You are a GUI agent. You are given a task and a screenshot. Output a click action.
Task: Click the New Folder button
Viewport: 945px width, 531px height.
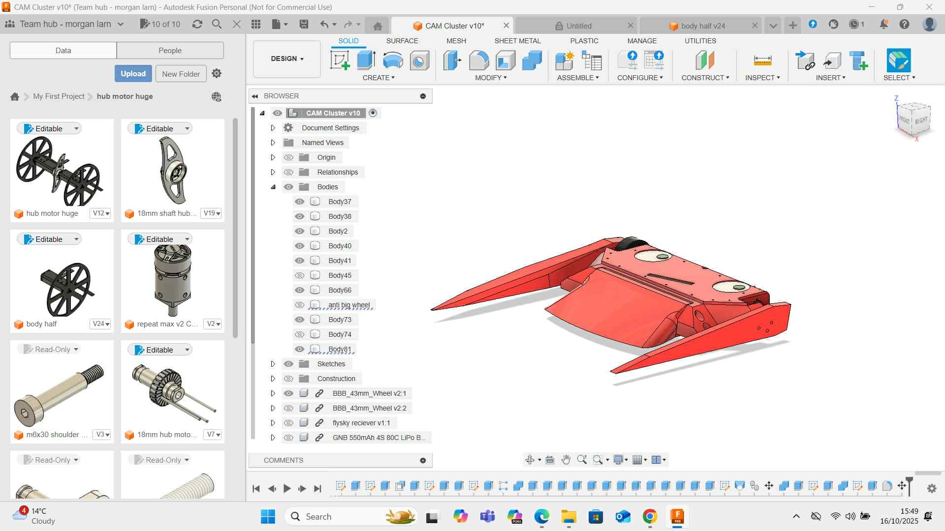[181, 74]
